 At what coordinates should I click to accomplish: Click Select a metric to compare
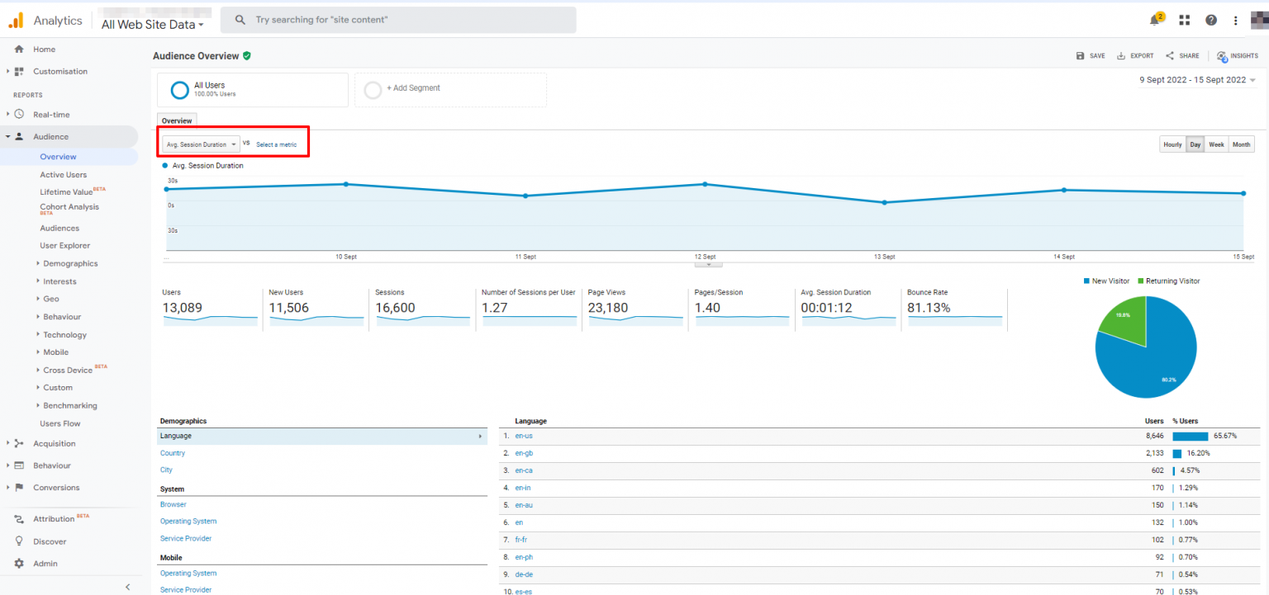(276, 144)
